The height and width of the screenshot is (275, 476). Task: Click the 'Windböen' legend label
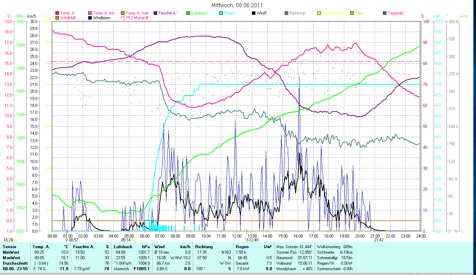102,18
